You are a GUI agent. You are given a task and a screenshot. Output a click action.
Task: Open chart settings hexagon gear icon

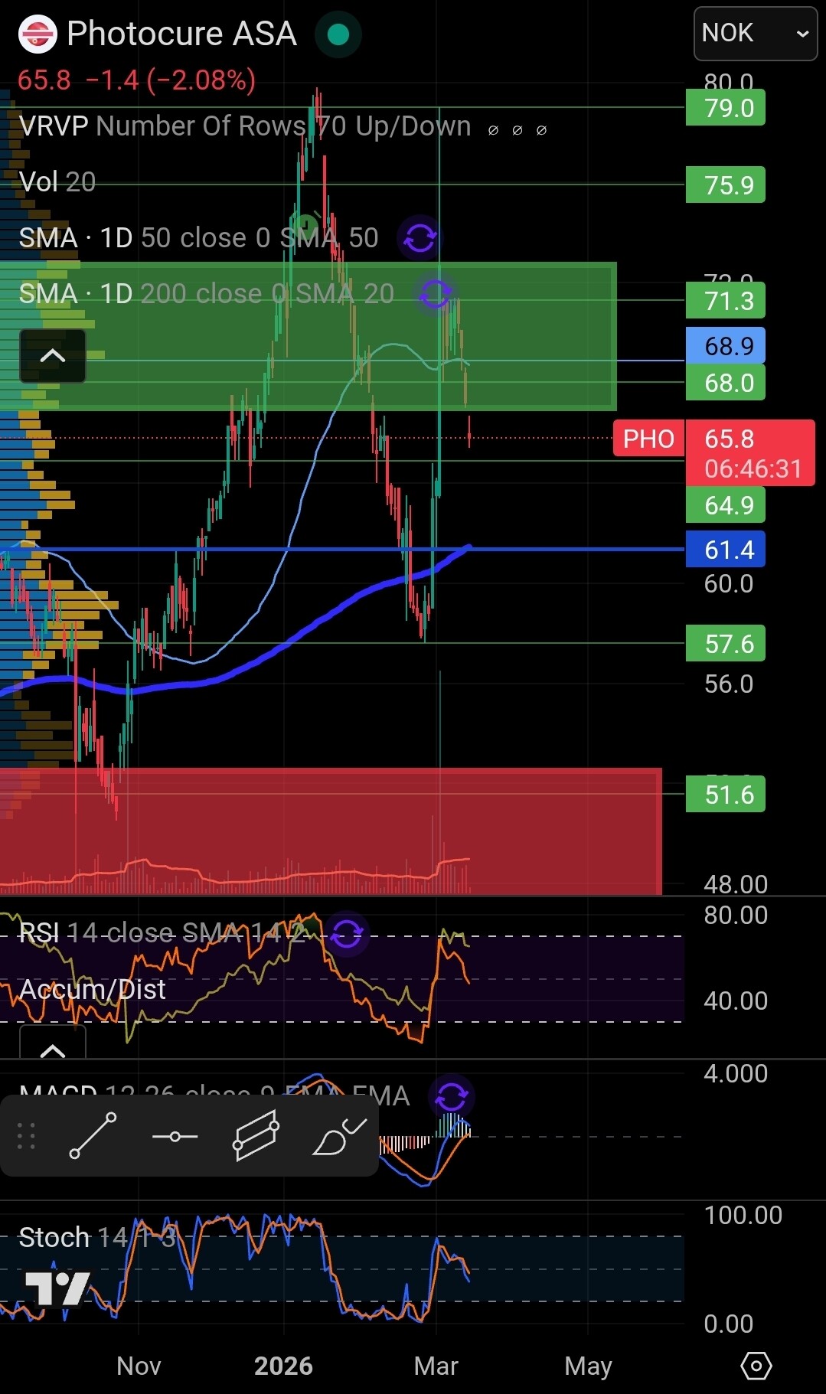(756, 1366)
